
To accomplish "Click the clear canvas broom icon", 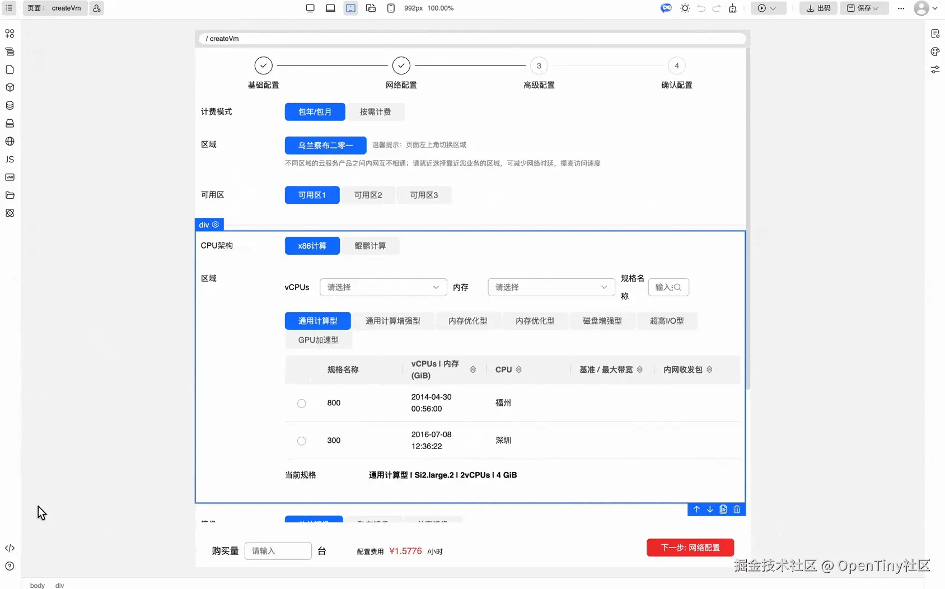I will click(x=732, y=8).
